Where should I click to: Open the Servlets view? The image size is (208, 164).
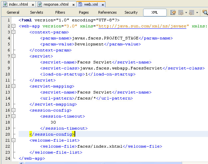[37, 12]
